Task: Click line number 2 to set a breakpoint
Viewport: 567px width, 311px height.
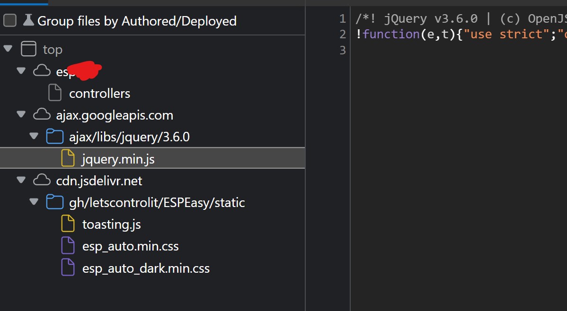Action: [x=342, y=34]
